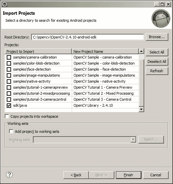Select OpenCV Sample - color-blob-detection name cell
173x184 pixels.
pyautogui.click(x=105, y=63)
